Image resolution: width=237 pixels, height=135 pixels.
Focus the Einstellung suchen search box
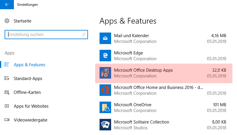tap(46, 35)
